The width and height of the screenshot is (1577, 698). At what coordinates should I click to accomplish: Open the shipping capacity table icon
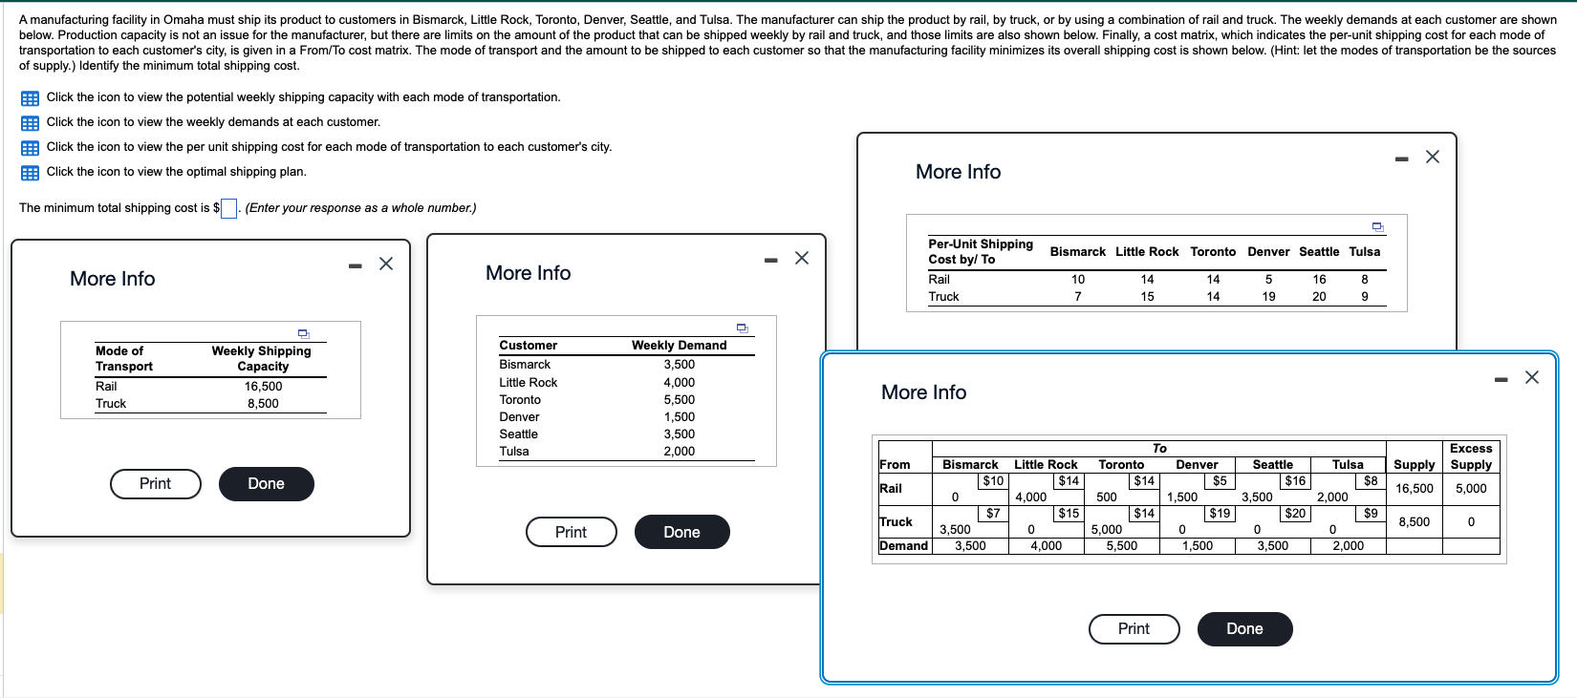30,98
